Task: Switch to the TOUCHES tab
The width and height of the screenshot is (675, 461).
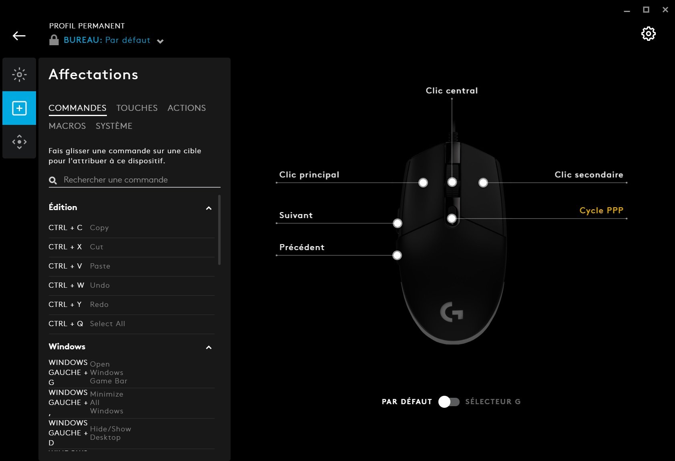Action: [137, 108]
